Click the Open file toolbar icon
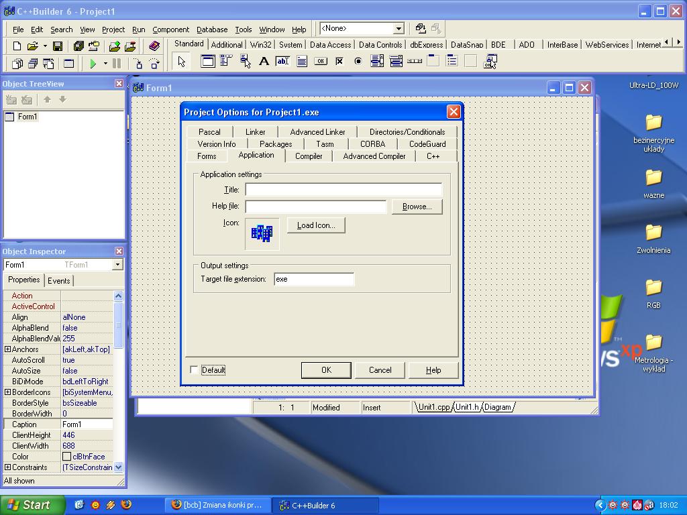Viewport: 687px width, 515px height. point(32,46)
